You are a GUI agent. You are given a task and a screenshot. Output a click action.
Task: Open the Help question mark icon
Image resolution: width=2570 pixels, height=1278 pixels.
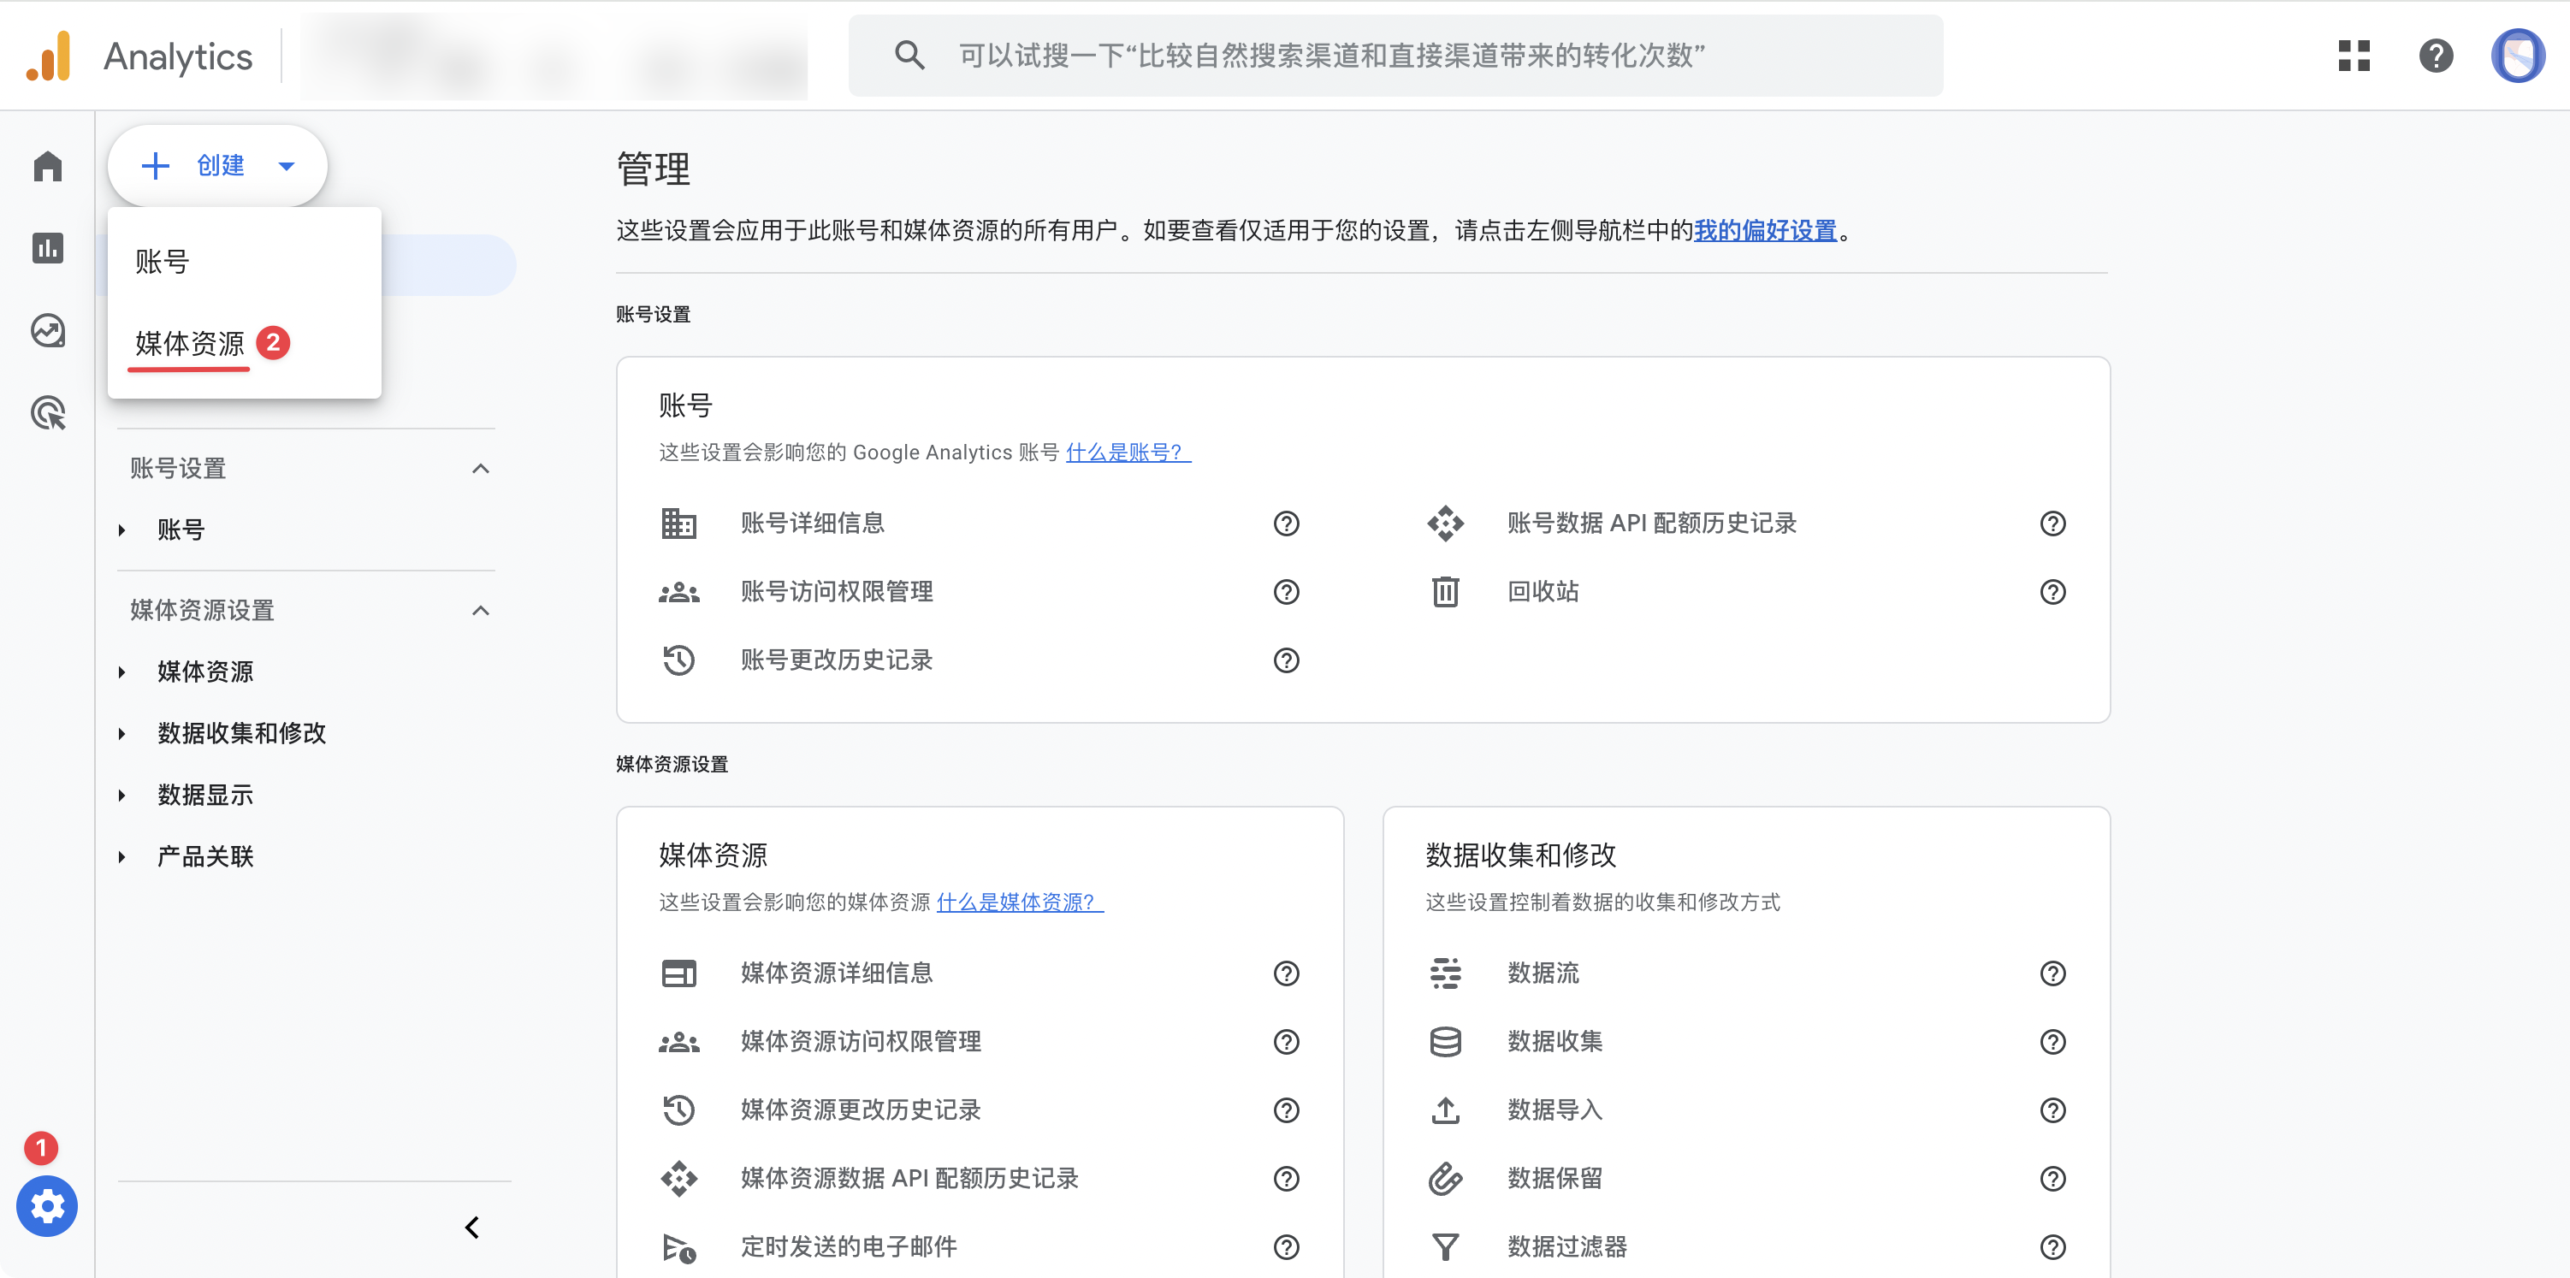[x=2436, y=56]
